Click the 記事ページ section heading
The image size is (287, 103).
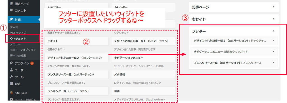[201, 7]
